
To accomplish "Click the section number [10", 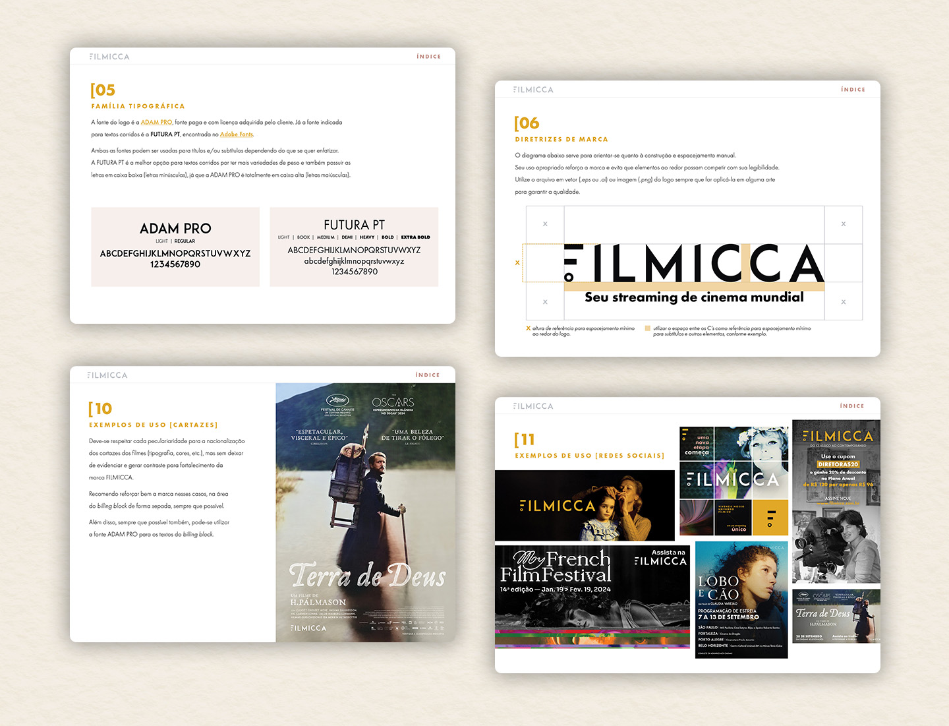I will tap(100, 409).
